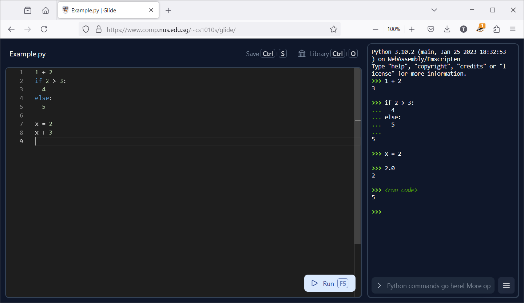Go back to previous page
The width and height of the screenshot is (524, 303).
11,29
